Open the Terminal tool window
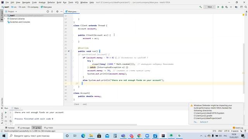248x139 pixels. coord(10,128)
